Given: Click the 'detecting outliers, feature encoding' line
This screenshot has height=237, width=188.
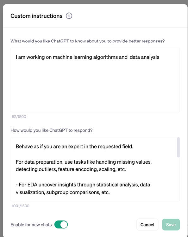Looking at the screenshot, I should click(71, 169).
